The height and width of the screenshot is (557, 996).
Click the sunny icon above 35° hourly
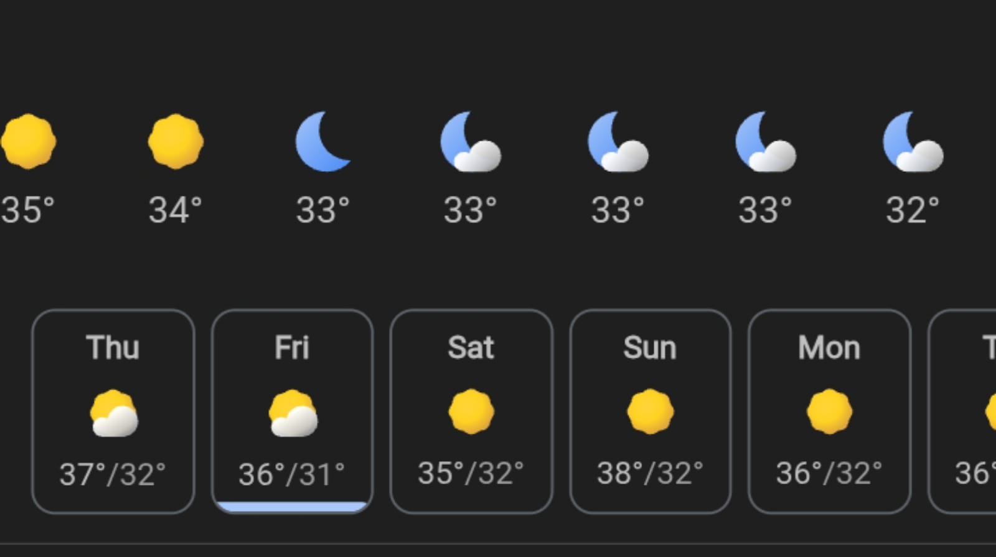click(x=29, y=141)
